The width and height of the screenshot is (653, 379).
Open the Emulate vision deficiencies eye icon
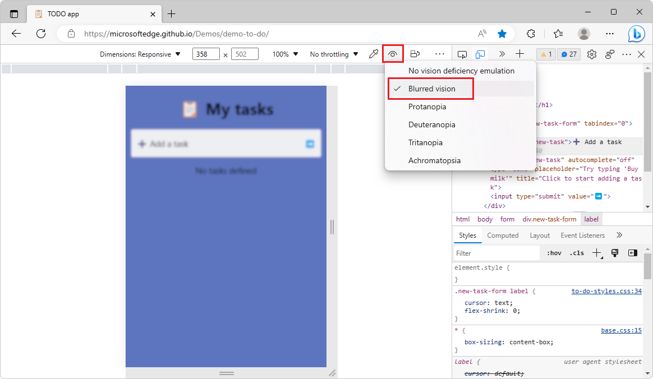[x=393, y=53]
